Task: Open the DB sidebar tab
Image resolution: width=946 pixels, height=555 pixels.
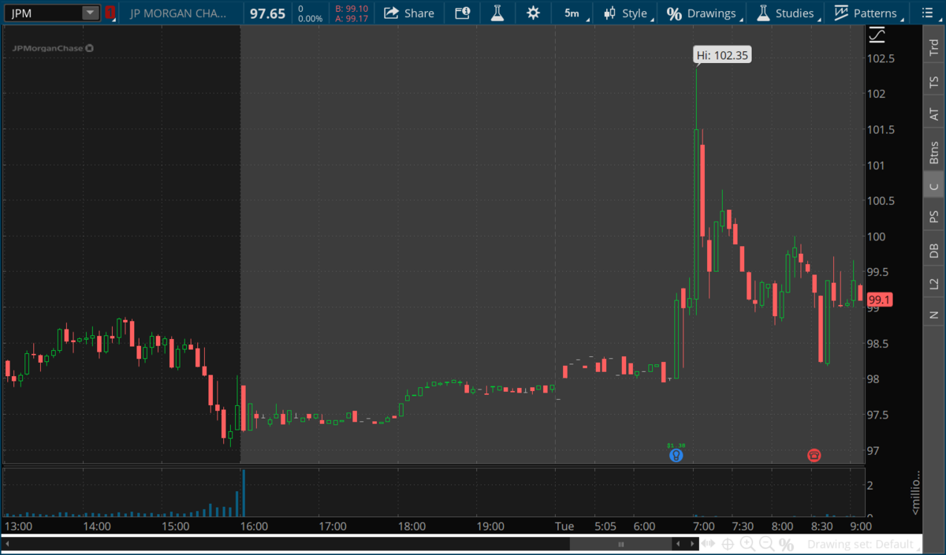Action: click(x=934, y=251)
